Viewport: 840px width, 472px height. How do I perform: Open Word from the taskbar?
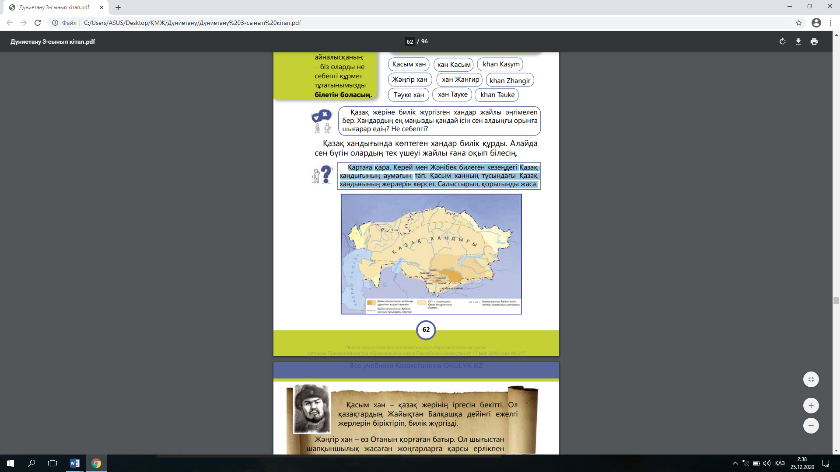[74, 463]
